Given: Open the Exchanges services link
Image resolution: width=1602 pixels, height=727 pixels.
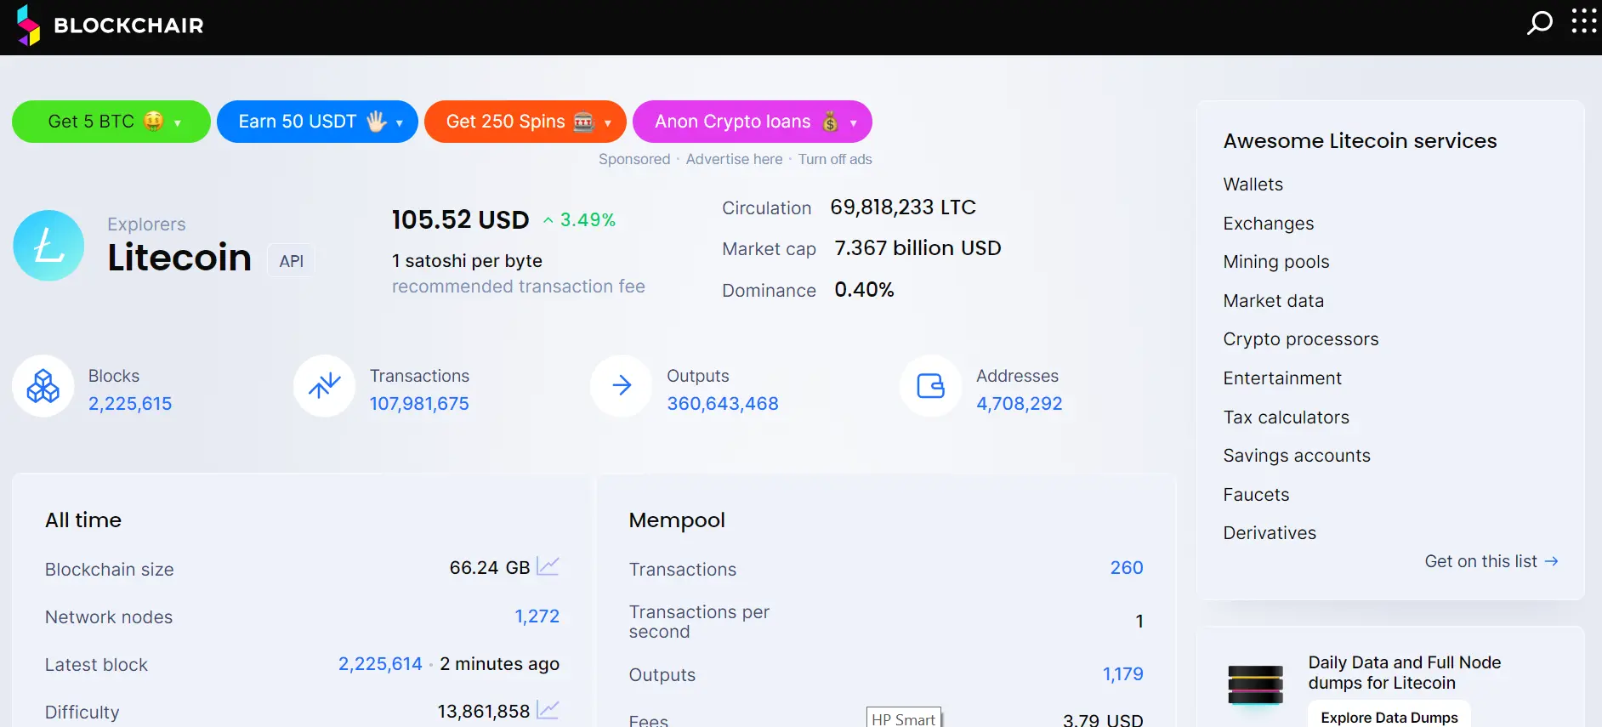Looking at the screenshot, I should tap(1269, 224).
